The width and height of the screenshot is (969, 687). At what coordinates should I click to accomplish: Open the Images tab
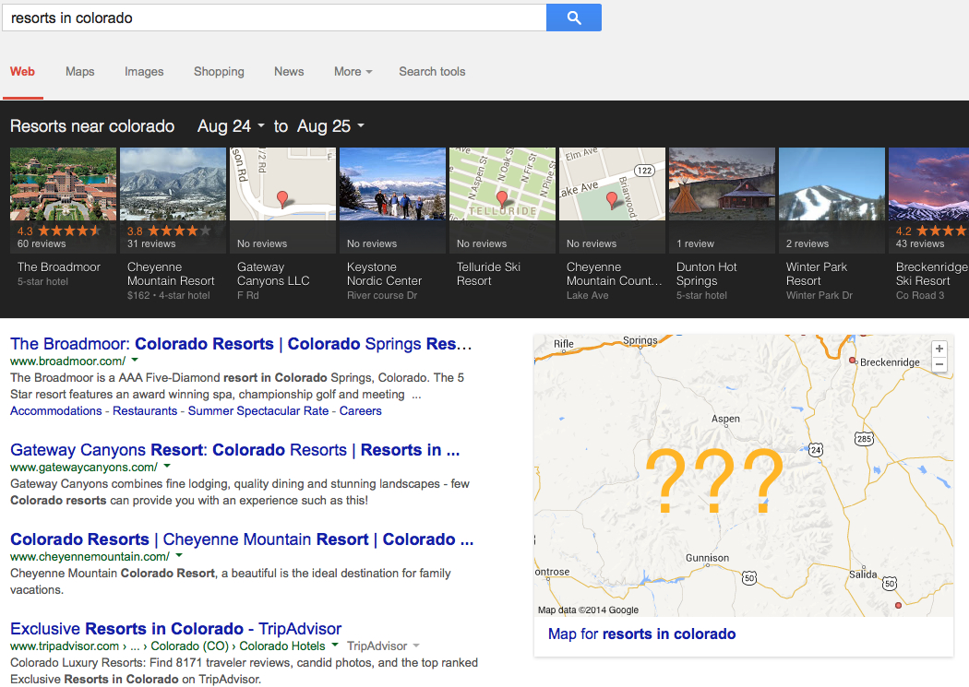coord(144,72)
